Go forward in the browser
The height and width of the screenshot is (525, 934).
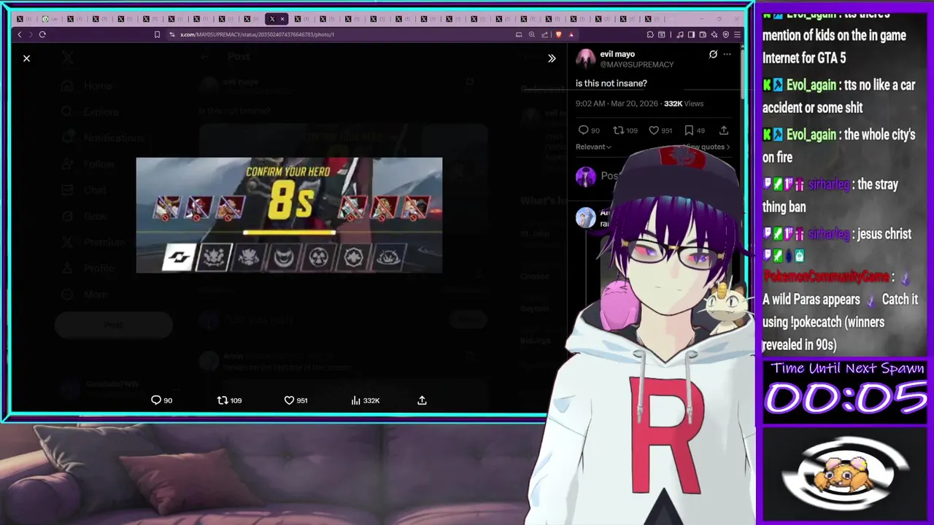point(31,34)
